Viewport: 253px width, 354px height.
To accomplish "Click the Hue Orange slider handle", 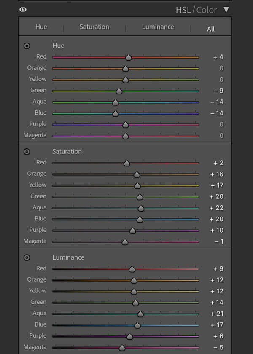I will [126, 69].
